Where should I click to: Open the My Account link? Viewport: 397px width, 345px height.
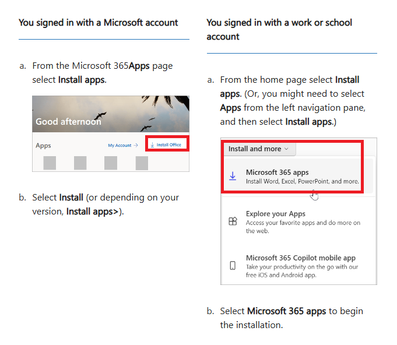[123, 145]
